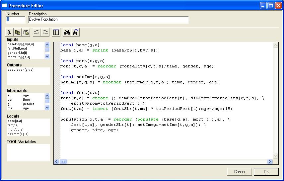This screenshot has width=284, height=181.
Task: Click the Undo arrow icon
Action: (37, 32)
